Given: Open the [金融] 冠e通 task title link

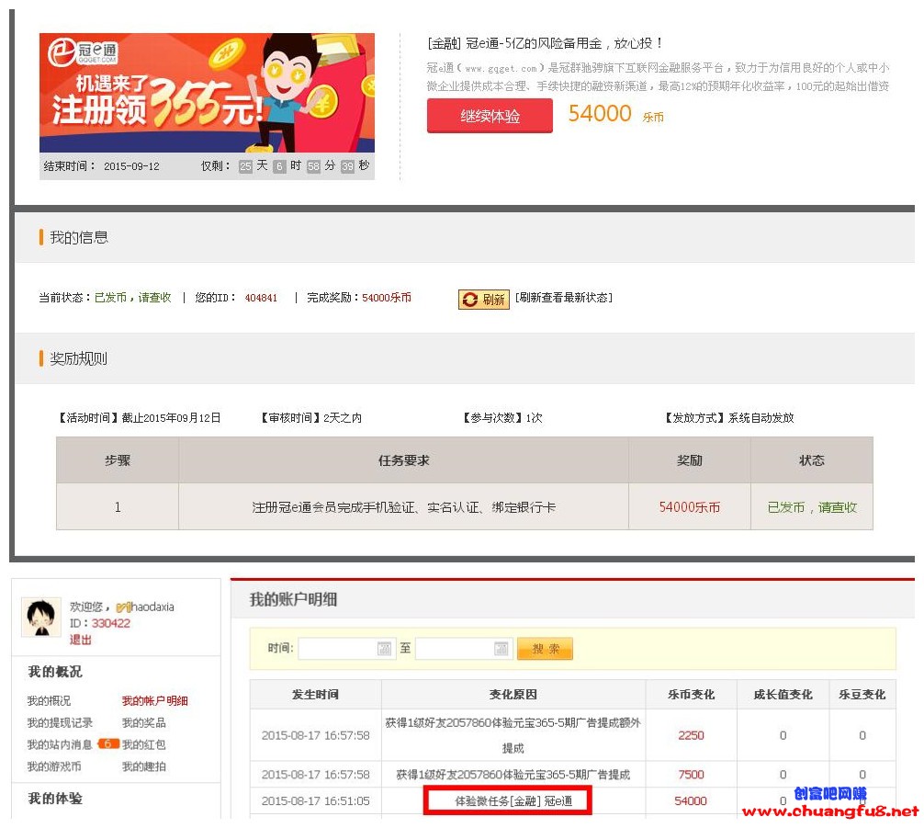Looking at the screenshot, I should (x=546, y=43).
